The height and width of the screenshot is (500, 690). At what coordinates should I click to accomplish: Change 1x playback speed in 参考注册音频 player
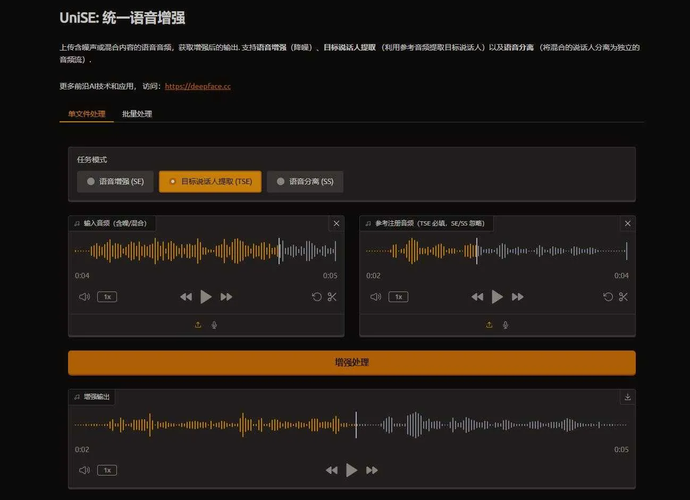398,297
